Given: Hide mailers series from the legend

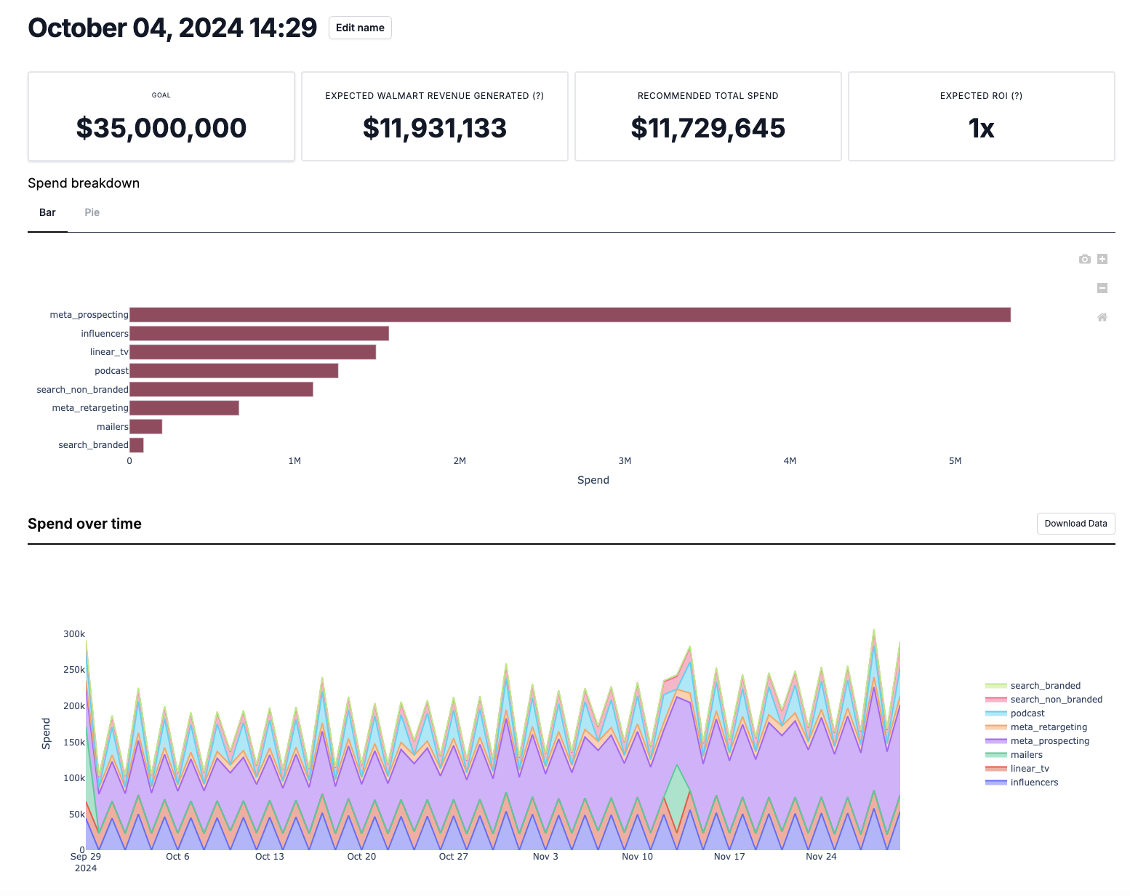Looking at the screenshot, I should pyautogui.click(x=1026, y=755).
